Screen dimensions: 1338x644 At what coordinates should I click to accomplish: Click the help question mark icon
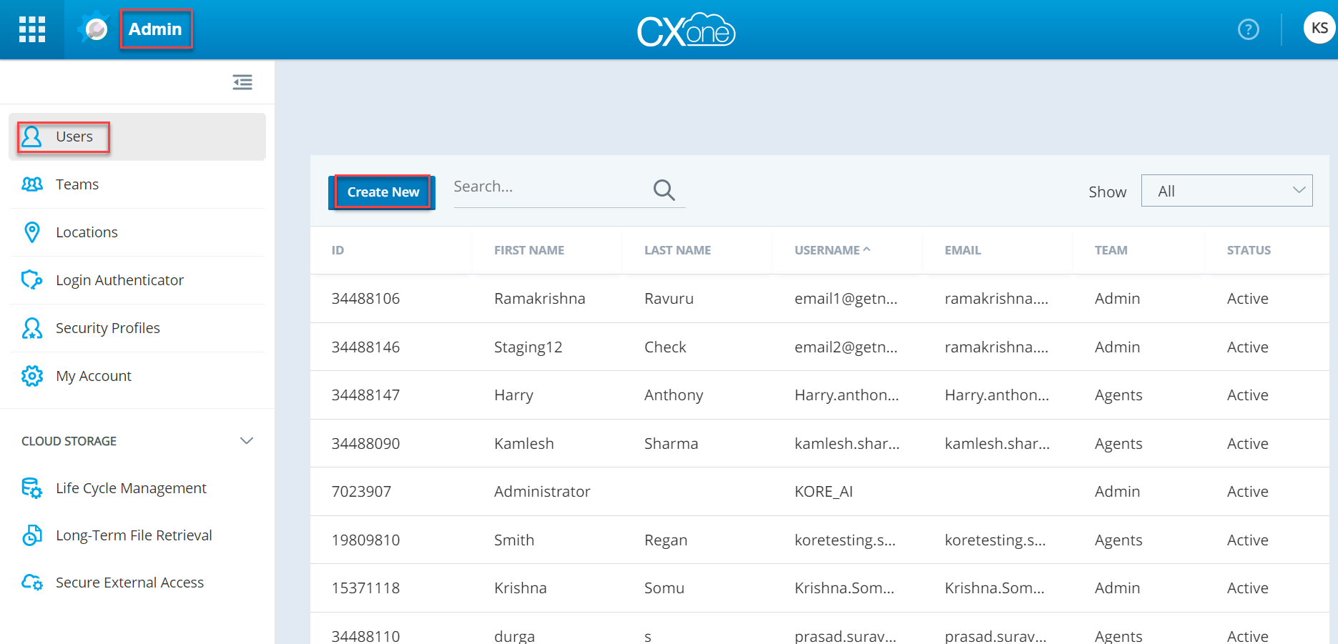(x=1248, y=29)
